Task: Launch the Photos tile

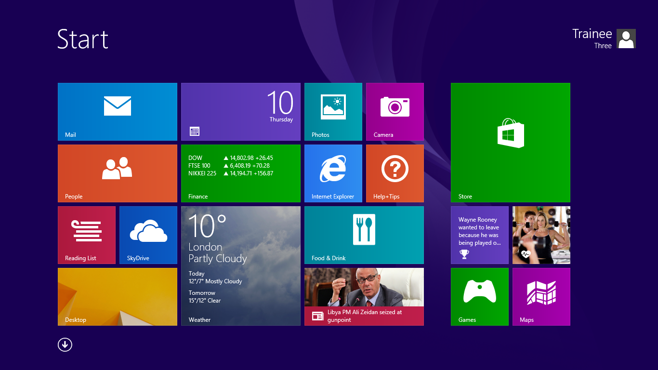Action: [333, 111]
